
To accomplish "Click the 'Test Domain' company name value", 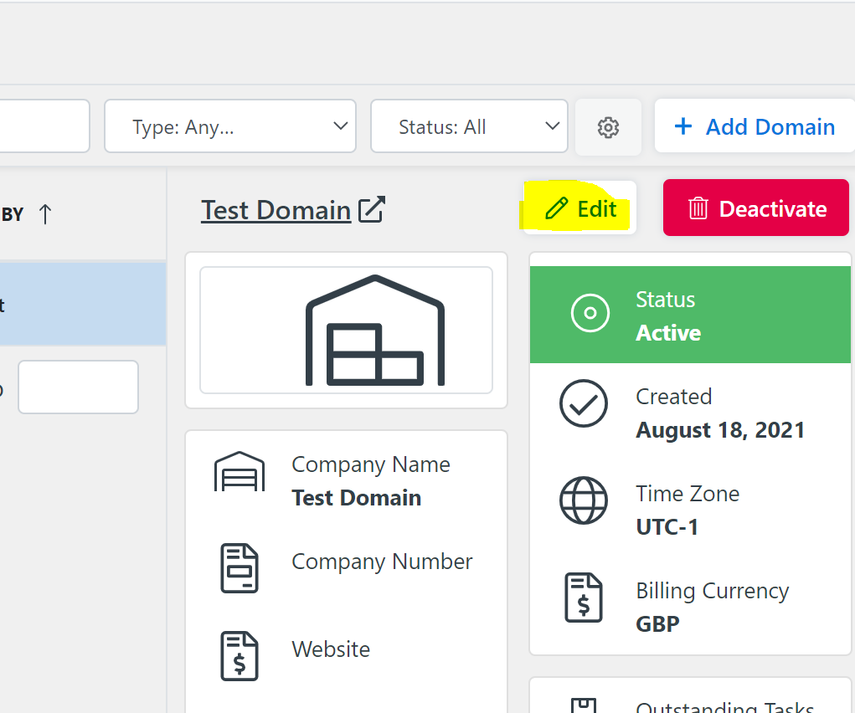I will tap(357, 498).
